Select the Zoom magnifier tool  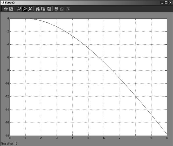(x=19, y=9)
